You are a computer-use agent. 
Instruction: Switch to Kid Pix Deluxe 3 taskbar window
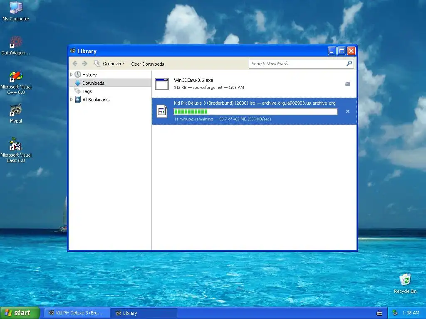[x=77, y=313]
